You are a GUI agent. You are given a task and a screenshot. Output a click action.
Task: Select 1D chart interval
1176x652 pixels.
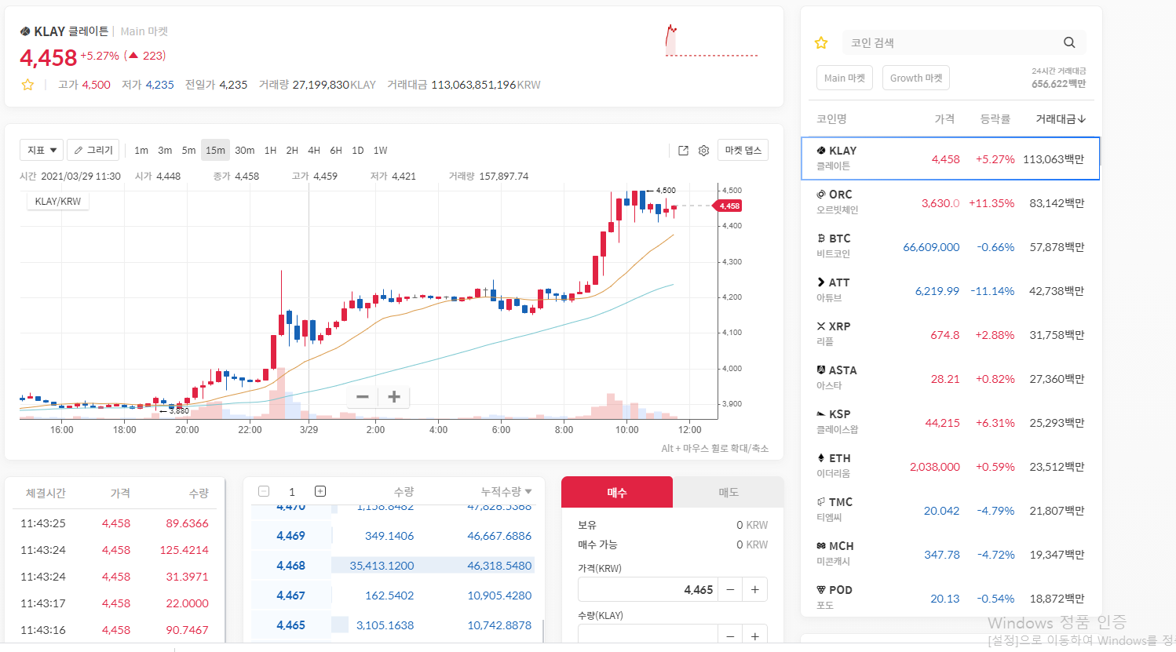tap(358, 151)
